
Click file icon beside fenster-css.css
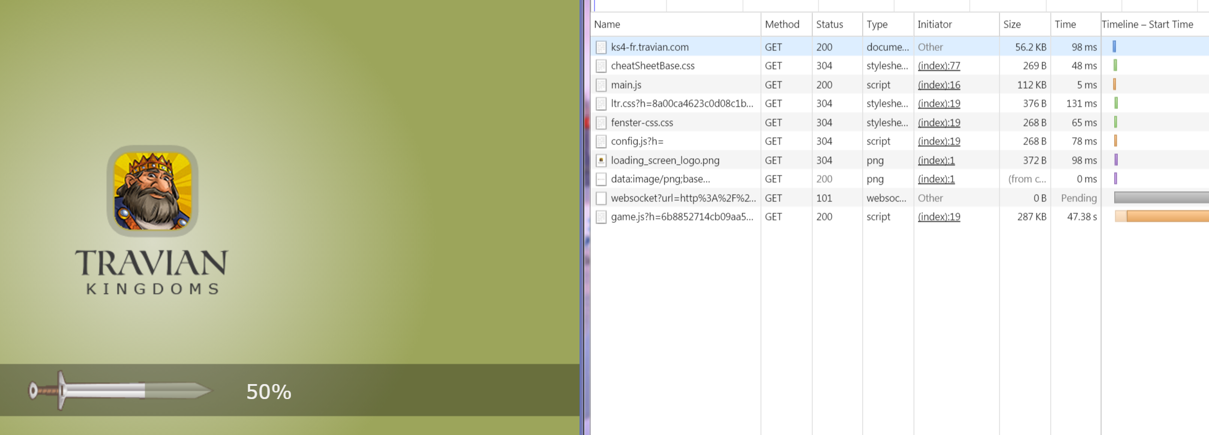tap(601, 122)
